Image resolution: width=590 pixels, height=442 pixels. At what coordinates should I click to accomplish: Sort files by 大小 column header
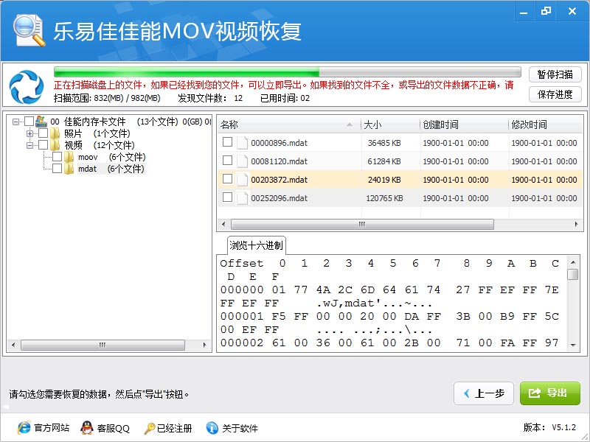(389, 124)
